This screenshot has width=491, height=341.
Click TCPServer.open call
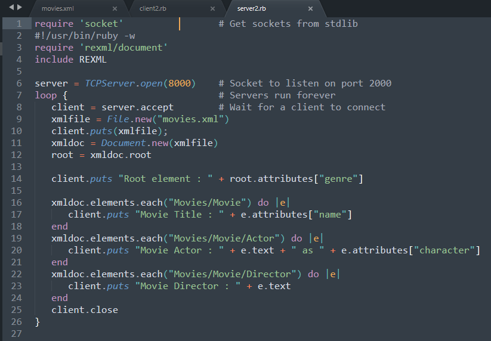click(140, 83)
